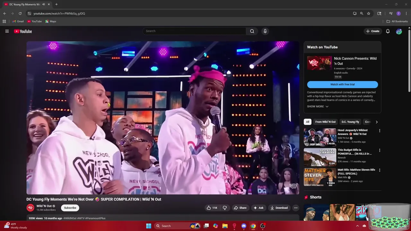Open Chrome profile T avatar

pyautogui.click(x=398, y=13)
